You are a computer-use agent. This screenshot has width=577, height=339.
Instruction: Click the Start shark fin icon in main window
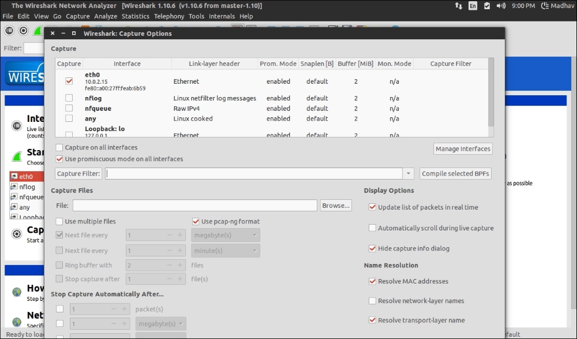click(x=17, y=157)
